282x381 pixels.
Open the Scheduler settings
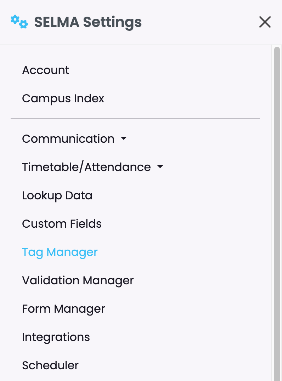point(50,365)
